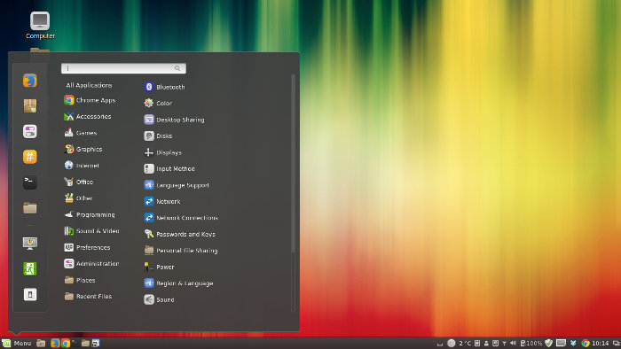Select the Internet category

pos(82,166)
